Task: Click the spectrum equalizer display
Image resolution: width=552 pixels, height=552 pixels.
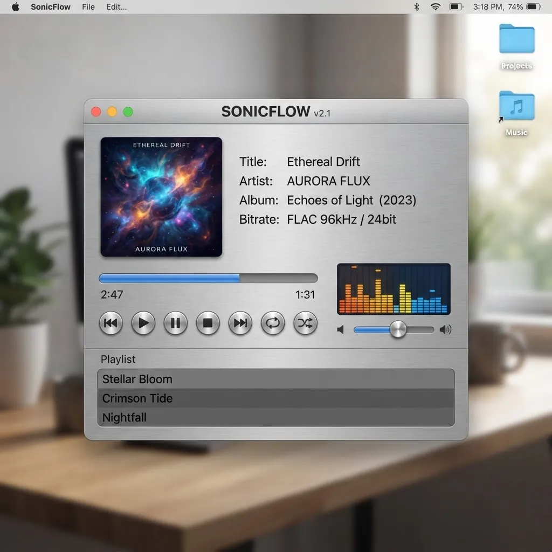Action: point(394,289)
